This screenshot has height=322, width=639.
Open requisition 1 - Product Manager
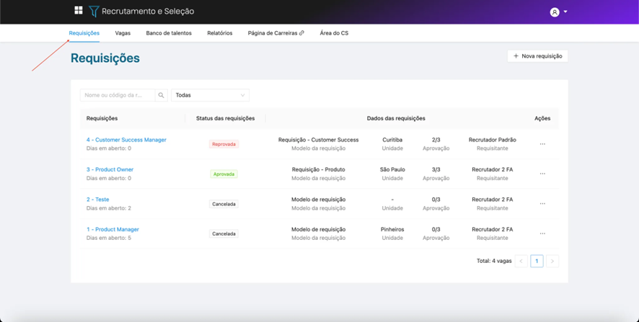(113, 229)
